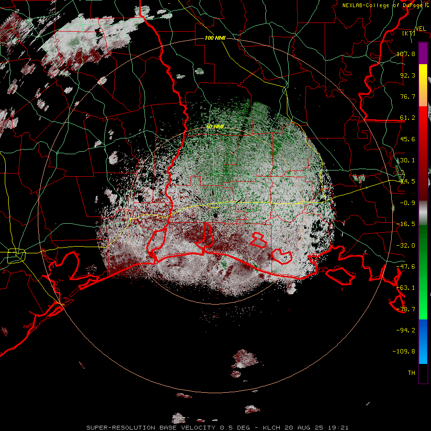
Task: Click the -47.6 velocity scale value
Action: point(406,267)
